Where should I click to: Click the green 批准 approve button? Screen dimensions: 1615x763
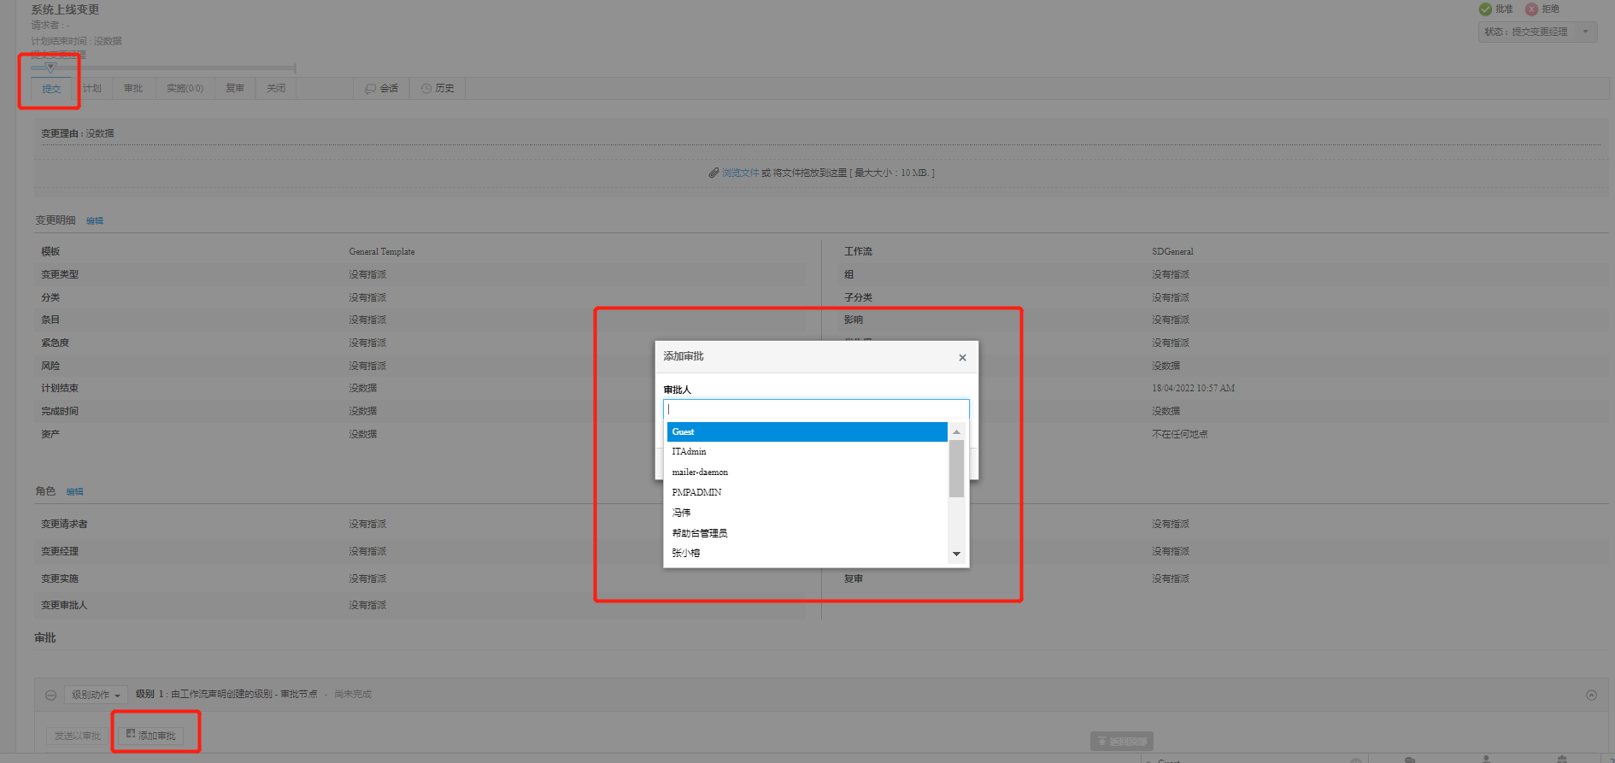pyautogui.click(x=1496, y=9)
